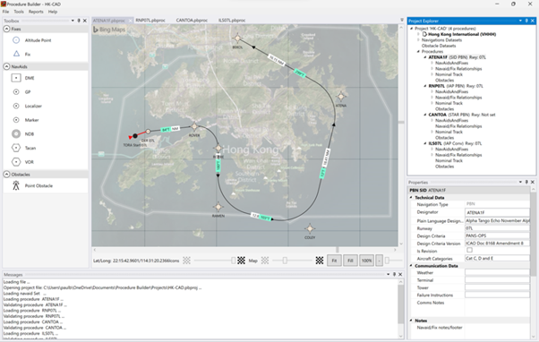Click the DER 07L circle marker
539x342 pixels.
pyautogui.click(x=148, y=132)
